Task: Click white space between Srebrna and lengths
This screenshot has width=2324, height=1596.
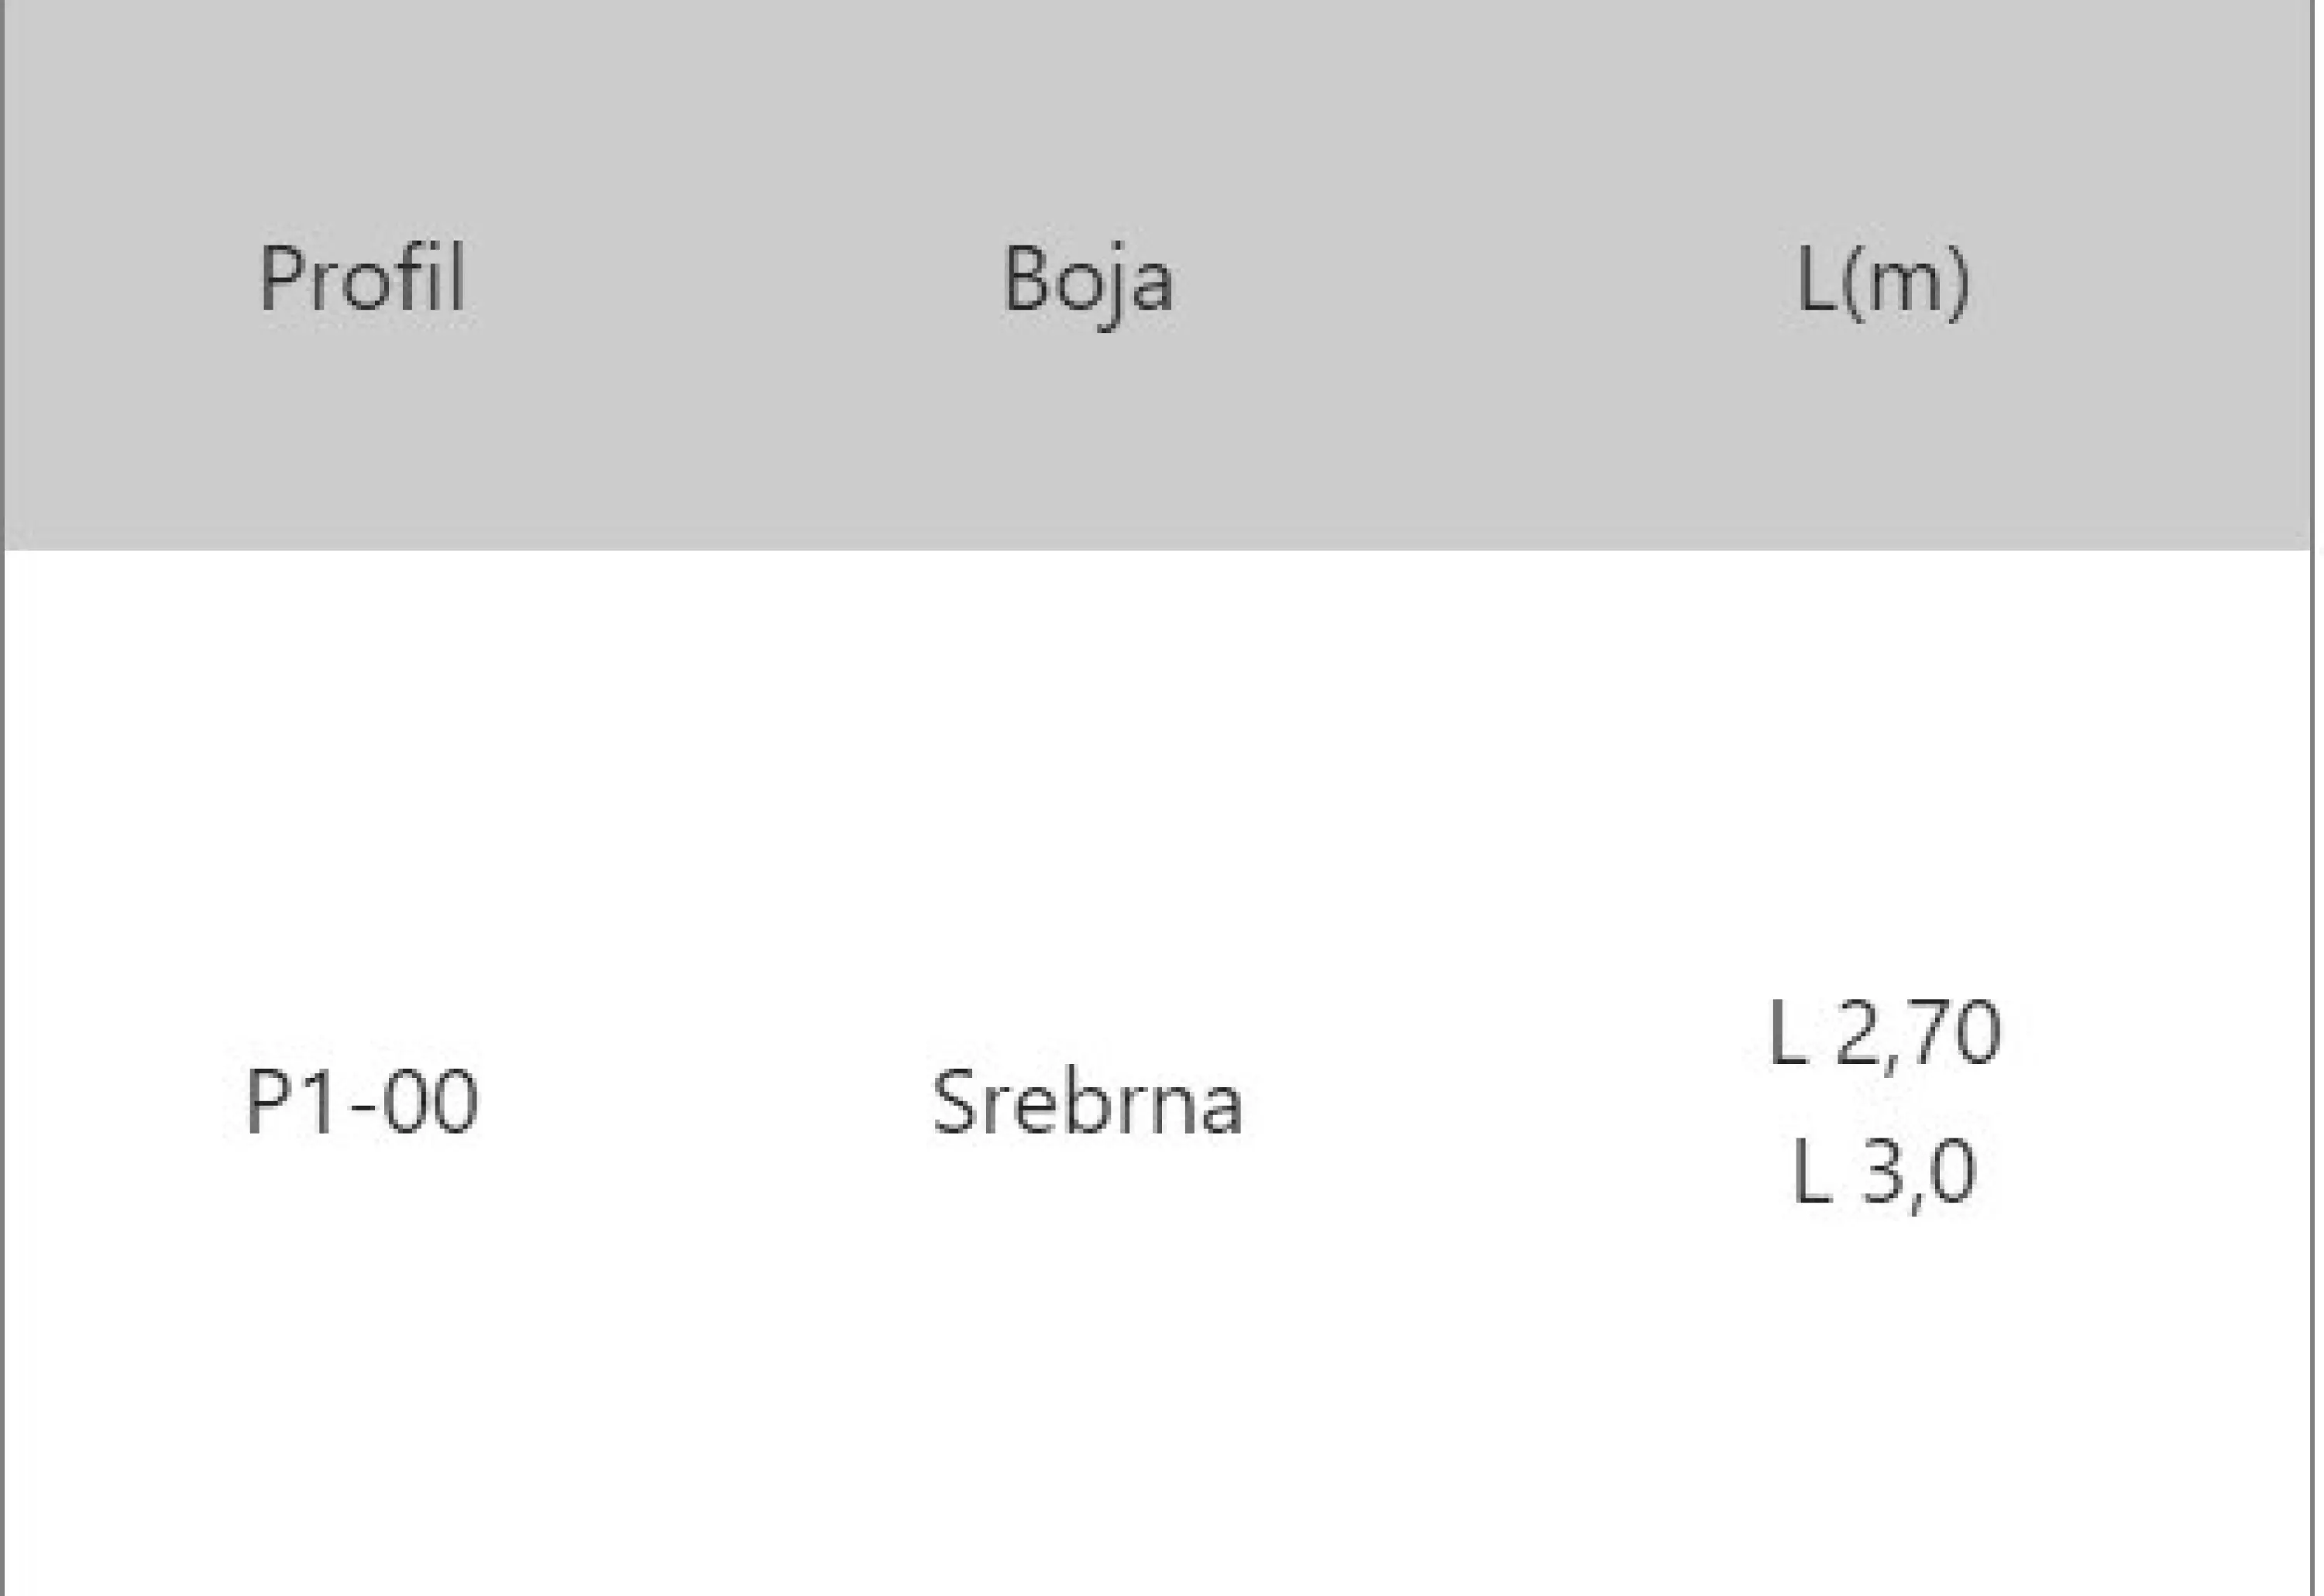Action: tap(1506, 1101)
